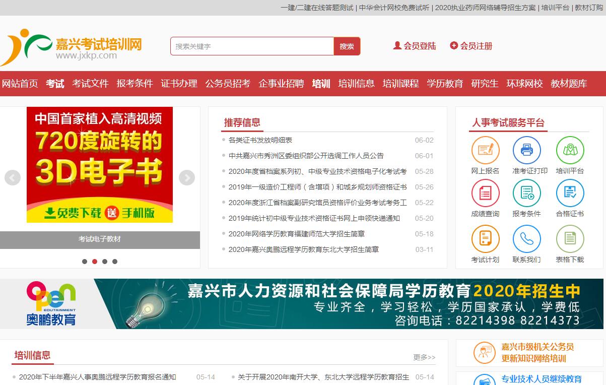Open the 网上报名 online registration icon
Viewport: 606px width, 385px height.
click(485, 151)
